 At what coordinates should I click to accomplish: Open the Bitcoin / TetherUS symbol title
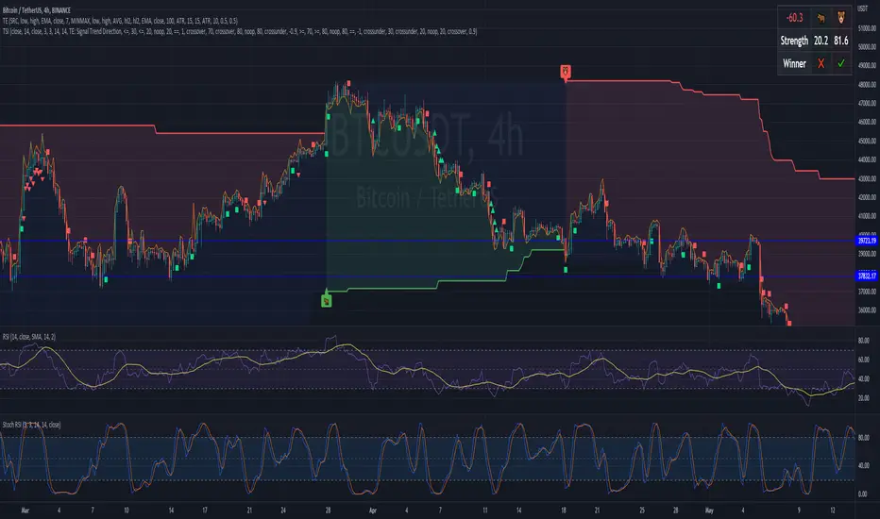(x=37, y=10)
